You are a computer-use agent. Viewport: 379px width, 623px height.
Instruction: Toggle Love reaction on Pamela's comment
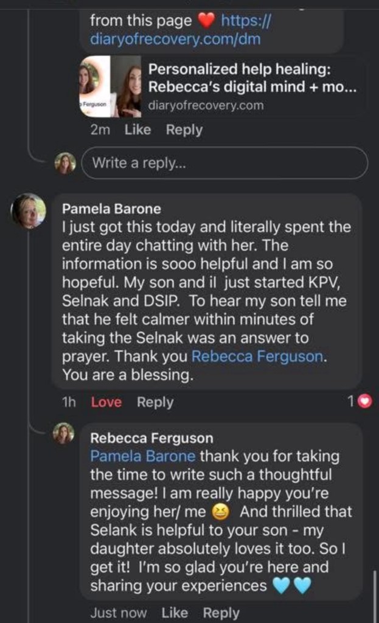[106, 402]
